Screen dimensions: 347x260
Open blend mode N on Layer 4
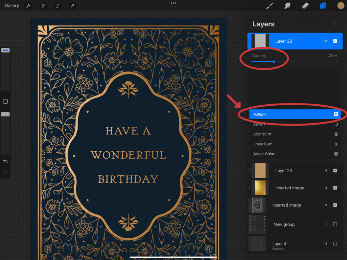tap(326, 244)
